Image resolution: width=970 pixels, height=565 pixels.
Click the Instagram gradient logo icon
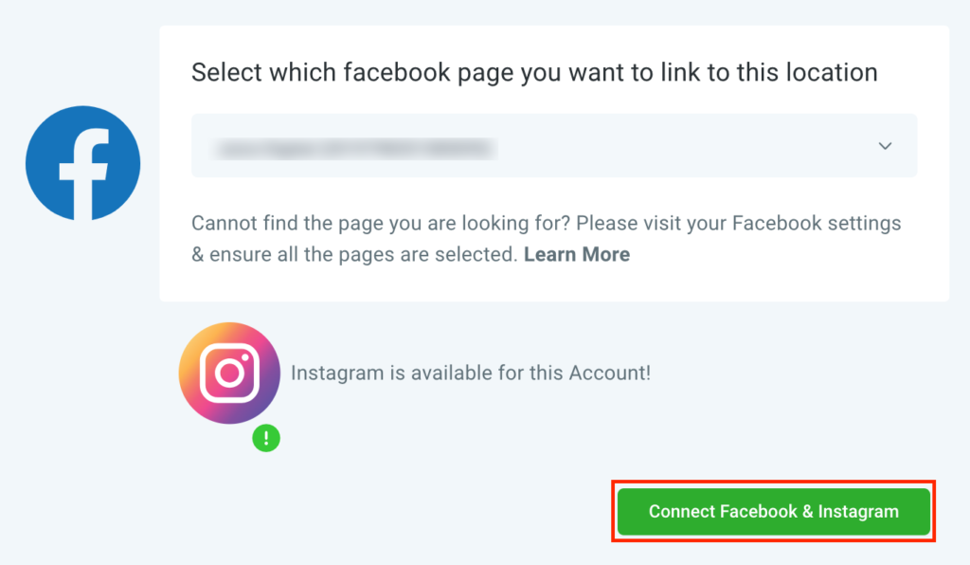pos(229,373)
